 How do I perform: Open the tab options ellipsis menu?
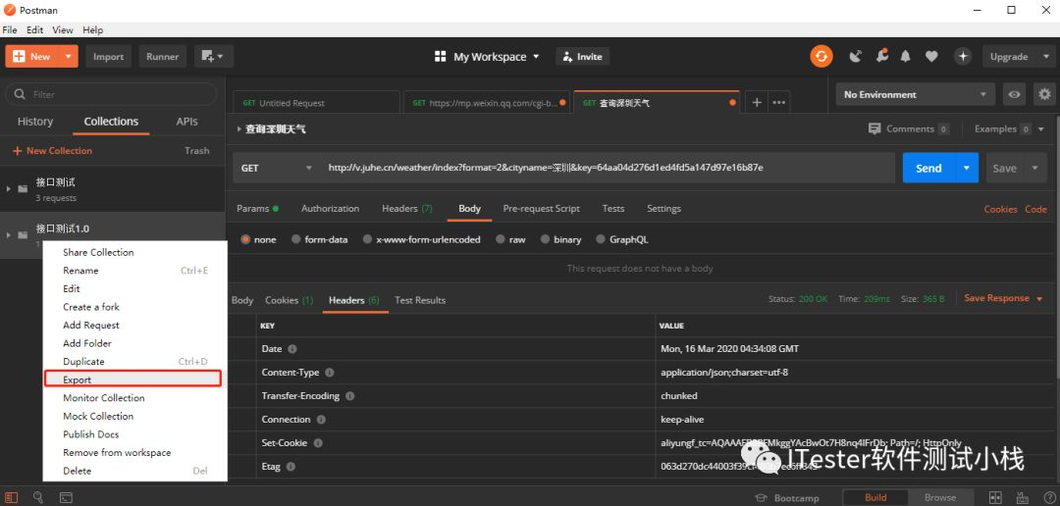[778, 103]
